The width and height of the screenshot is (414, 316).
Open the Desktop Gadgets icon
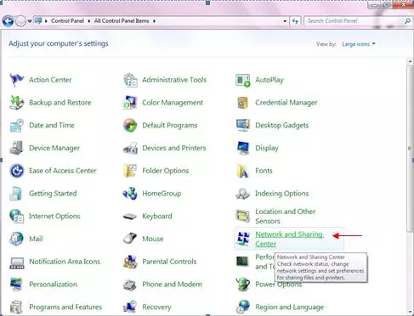pyautogui.click(x=243, y=125)
